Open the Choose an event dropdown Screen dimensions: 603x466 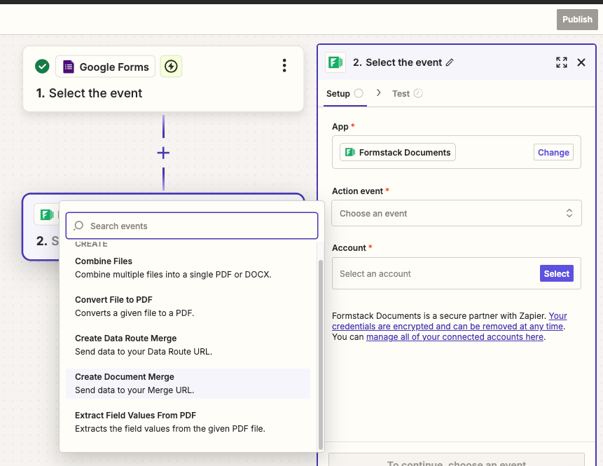pyautogui.click(x=456, y=213)
